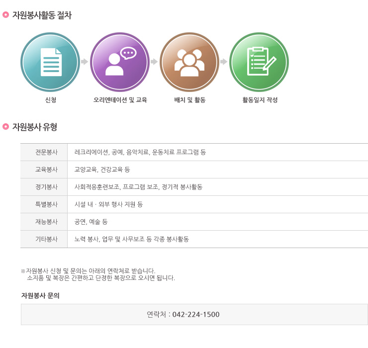Click the 레크리에이션, 공예, 음악치료 description cell
Screen dimensions: 368x348
click(217, 152)
